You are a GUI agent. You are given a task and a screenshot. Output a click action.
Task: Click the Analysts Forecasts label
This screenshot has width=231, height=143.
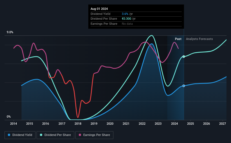199,39
